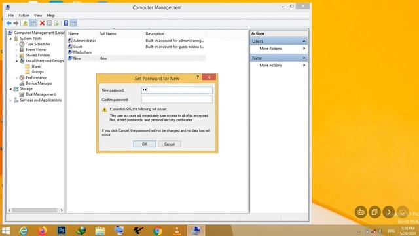Open the Help menu

[51, 16]
